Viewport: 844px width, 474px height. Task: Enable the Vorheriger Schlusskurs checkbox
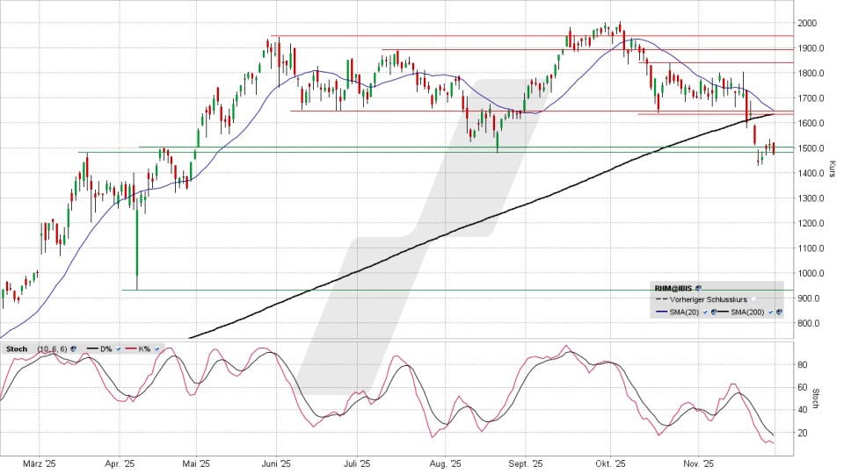[x=753, y=299]
